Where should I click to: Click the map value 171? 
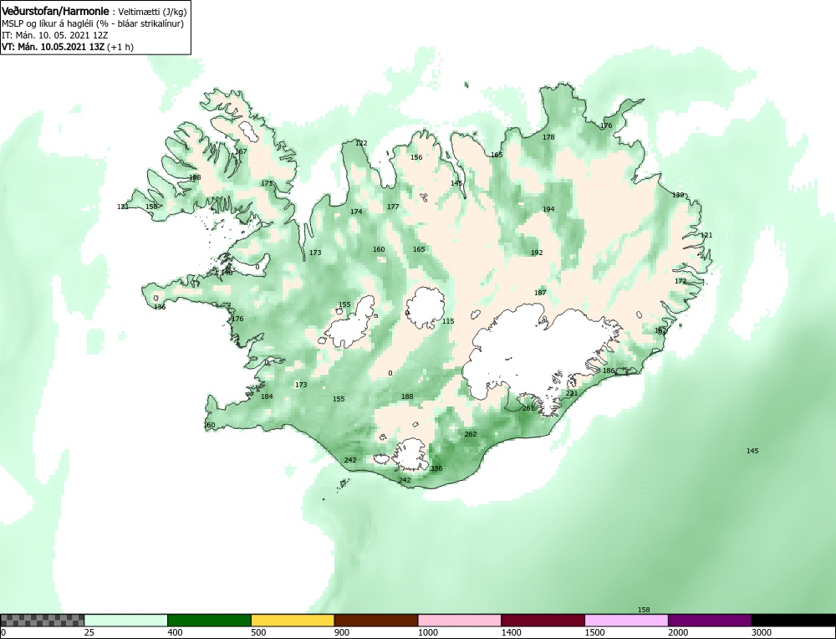[x=267, y=183]
